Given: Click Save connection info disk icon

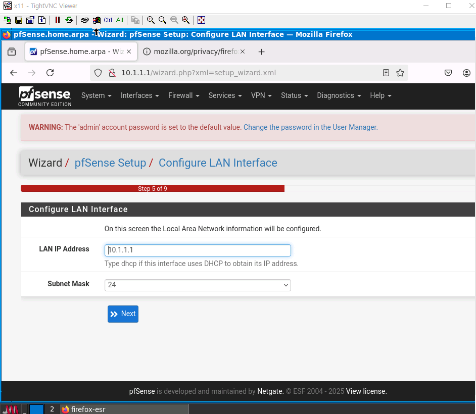Looking at the screenshot, I should (x=19, y=20).
